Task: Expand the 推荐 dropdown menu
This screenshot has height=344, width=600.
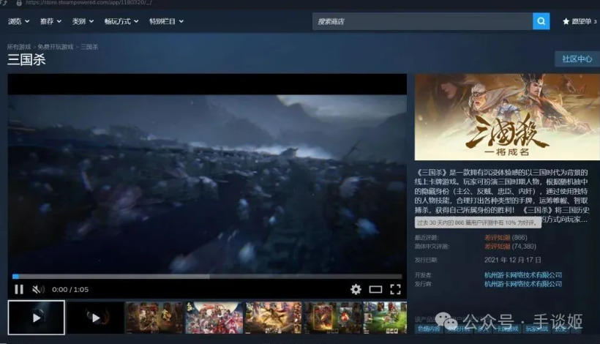Action: point(50,21)
